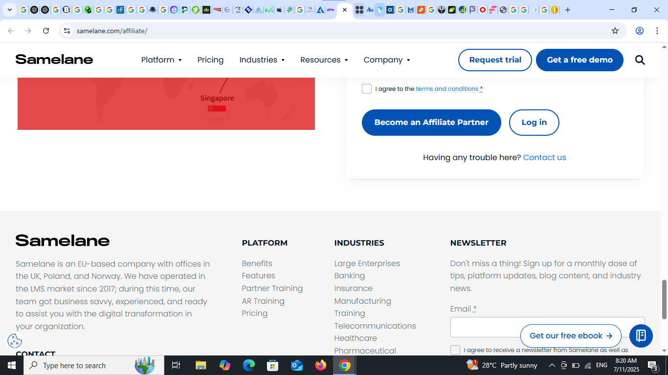Open Telecommunications industry link
The height and width of the screenshot is (375, 668).
(375, 326)
